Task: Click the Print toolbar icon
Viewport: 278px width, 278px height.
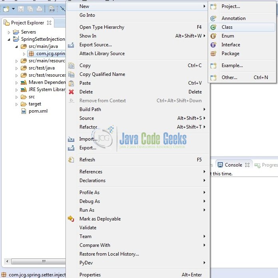Action: point(39,9)
